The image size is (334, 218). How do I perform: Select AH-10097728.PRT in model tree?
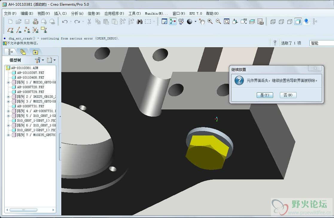(x=30, y=87)
